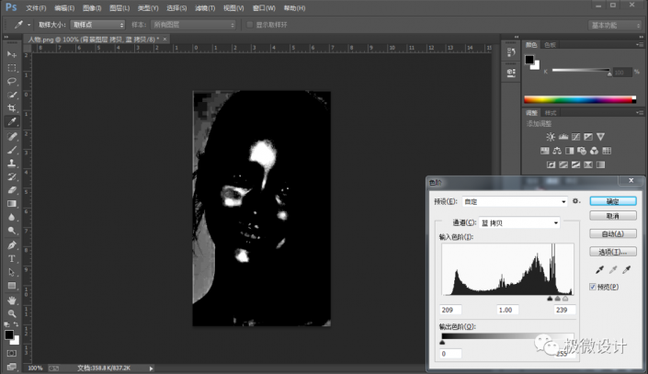
Task: Click the midtone input value field 1.00
Action: point(508,311)
